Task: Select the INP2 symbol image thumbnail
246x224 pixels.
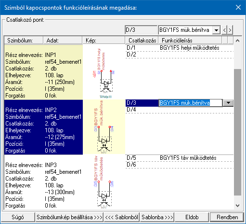Action: click(104, 127)
